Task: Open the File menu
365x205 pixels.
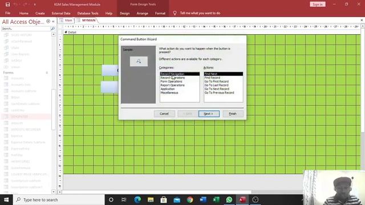Action: [7, 13]
